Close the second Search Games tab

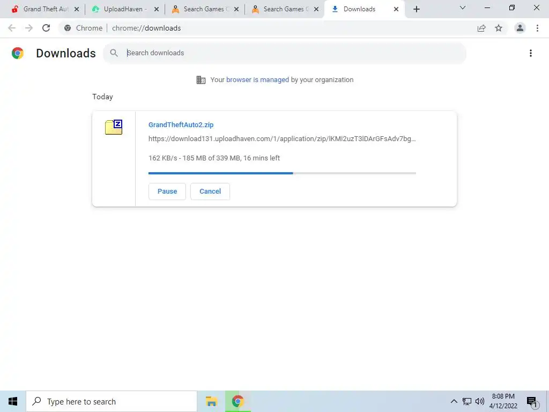click(x=316, y=9)
